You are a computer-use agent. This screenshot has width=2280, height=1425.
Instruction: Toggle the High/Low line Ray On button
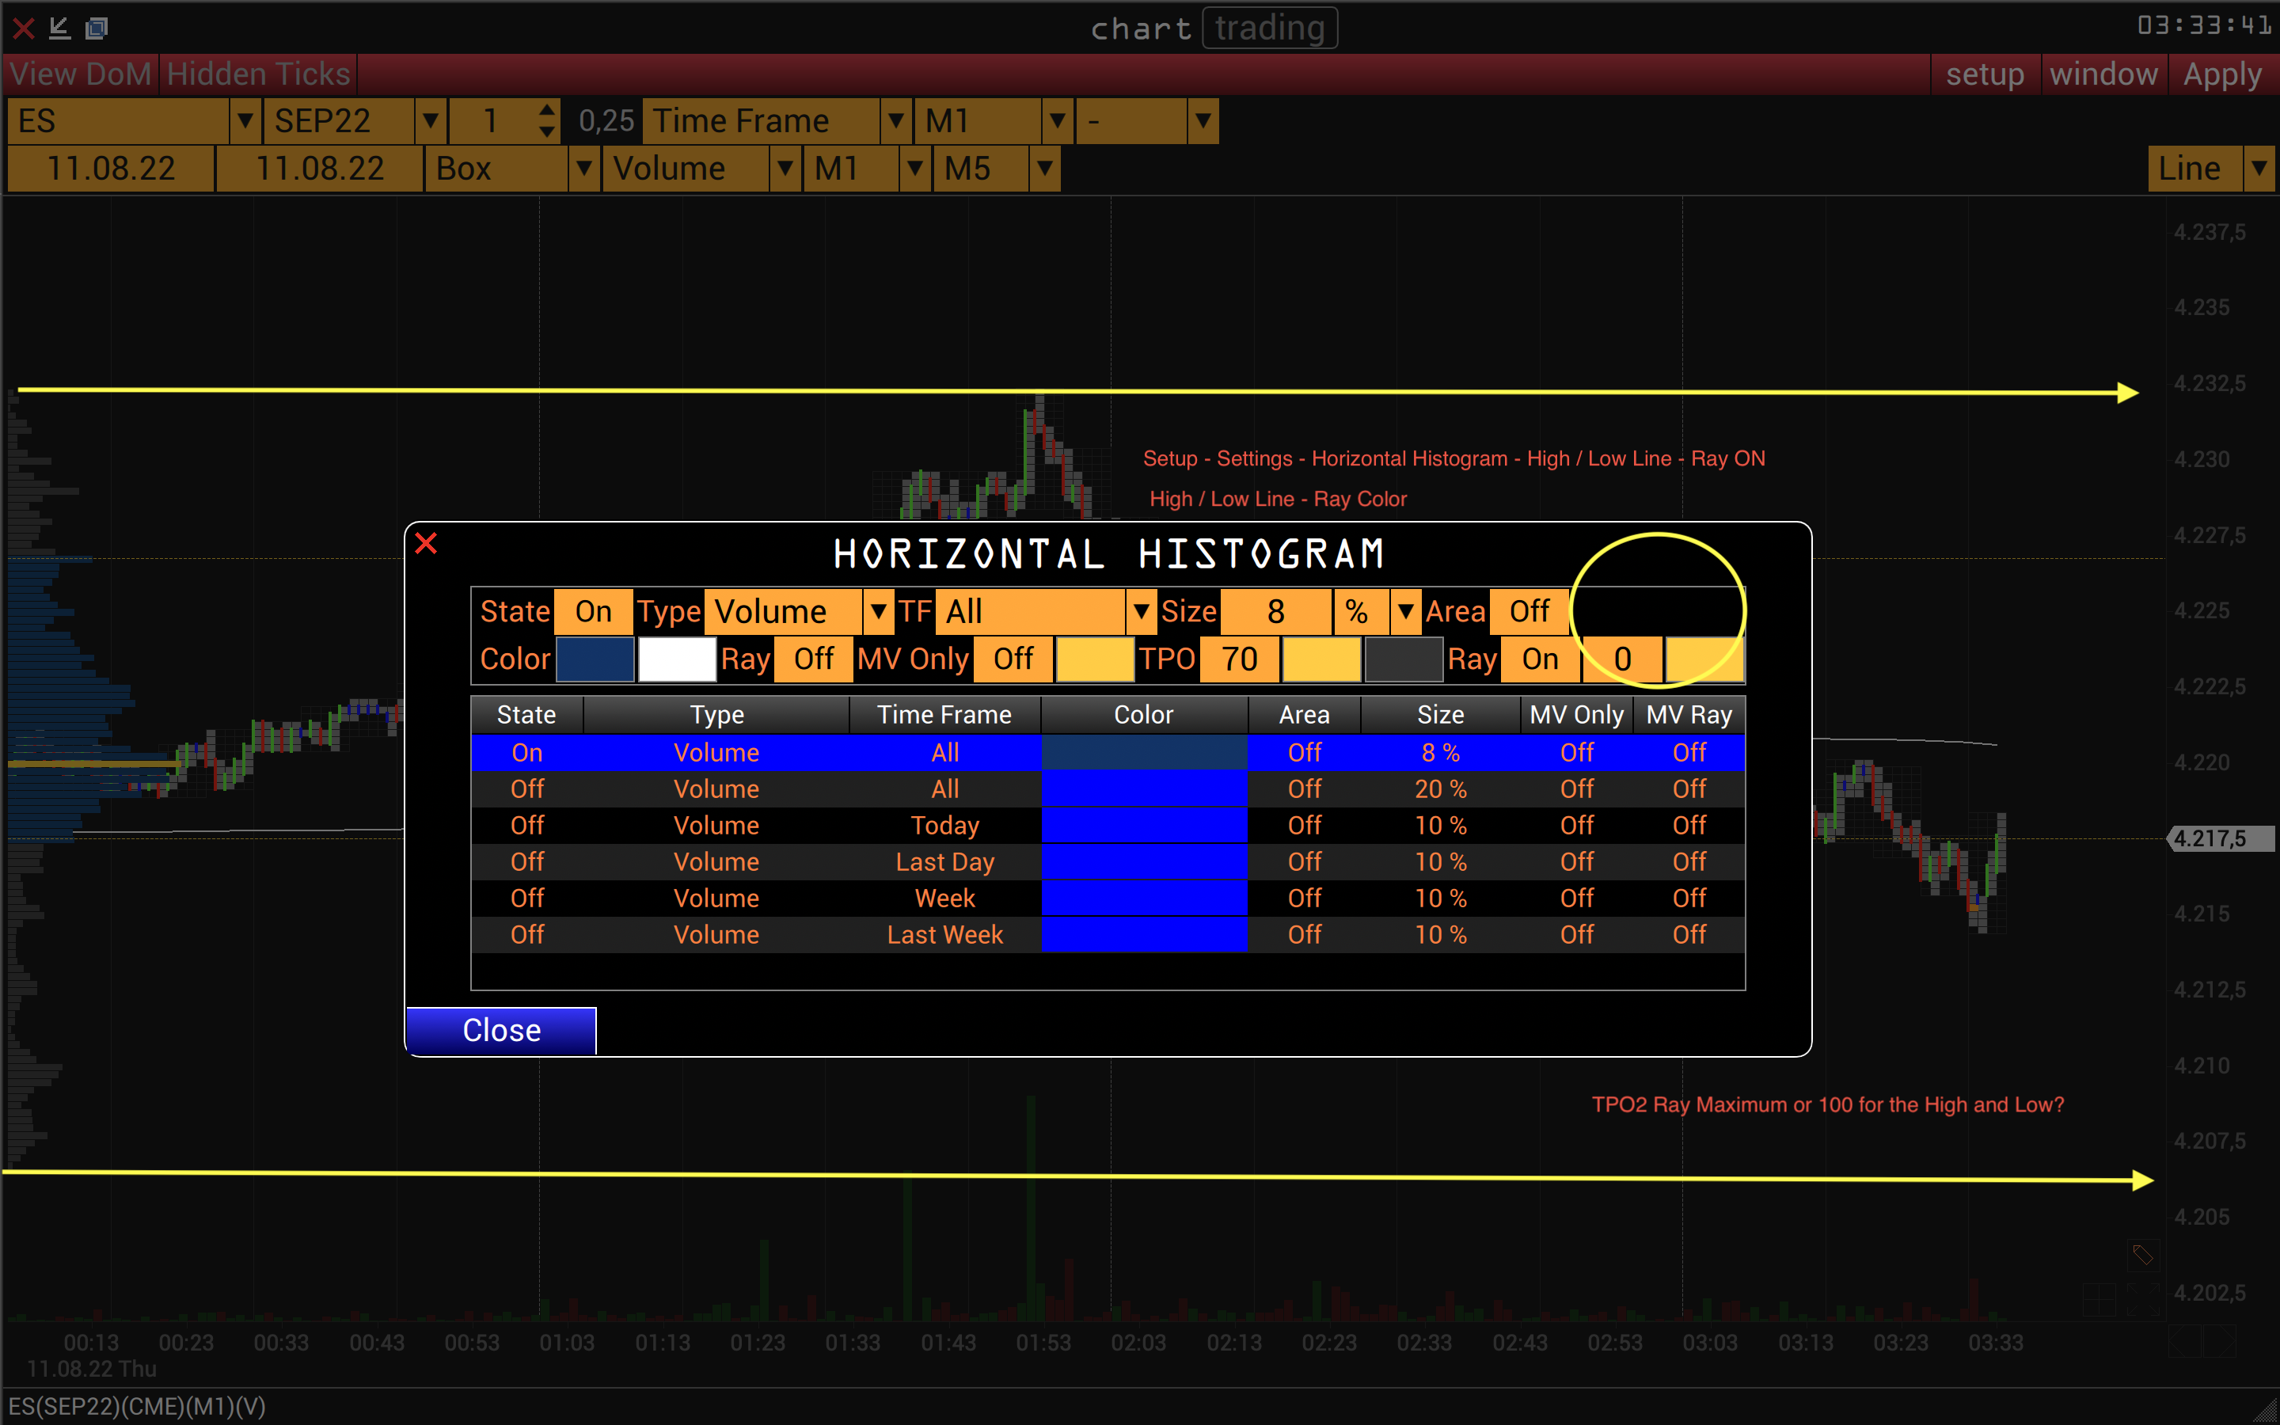pyautogui.click(x=1541, y=659)
